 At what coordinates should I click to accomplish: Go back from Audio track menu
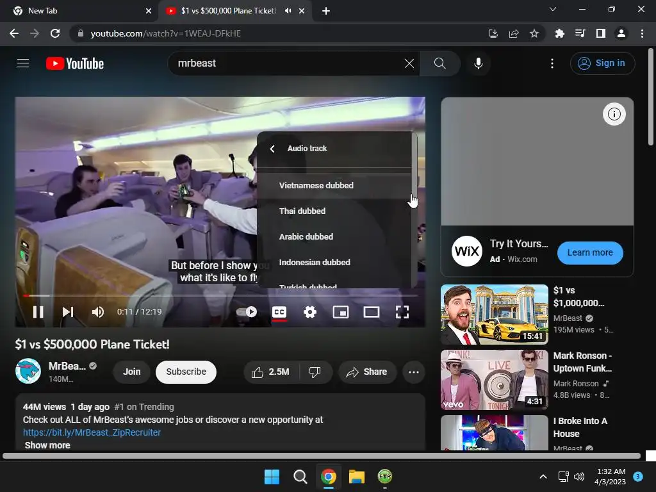pos(272,149)
